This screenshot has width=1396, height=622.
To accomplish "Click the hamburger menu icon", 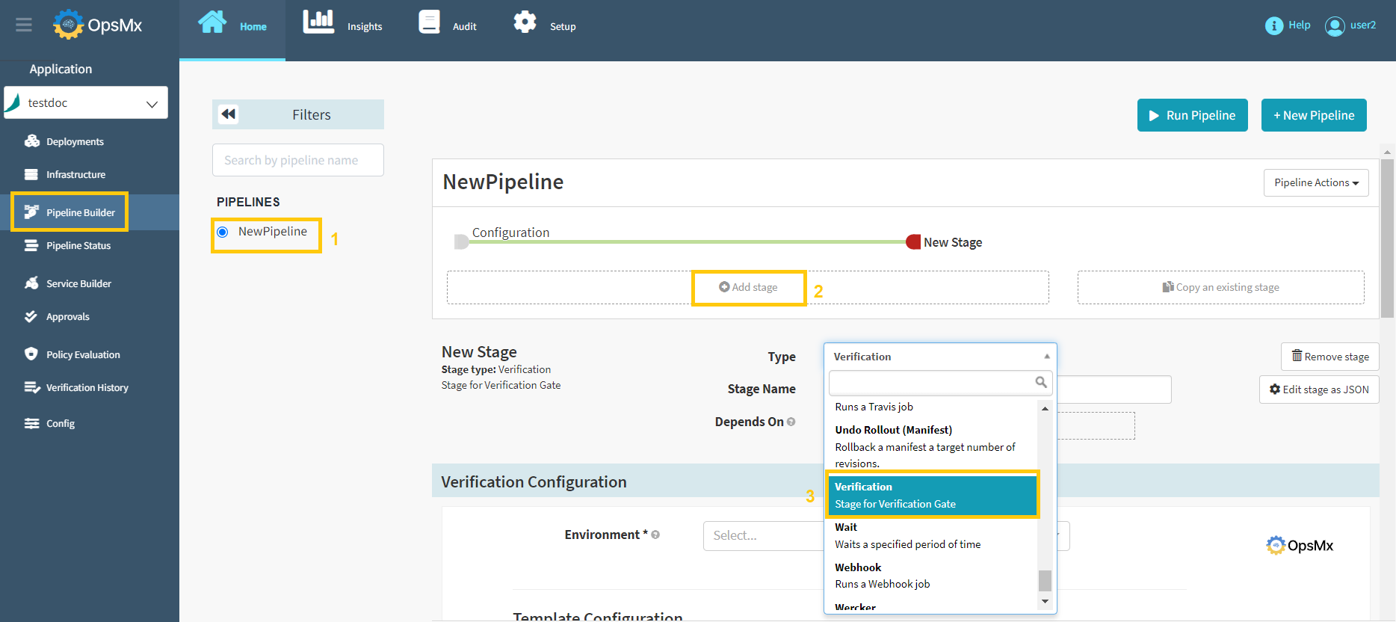I will [x=24, y=25].
